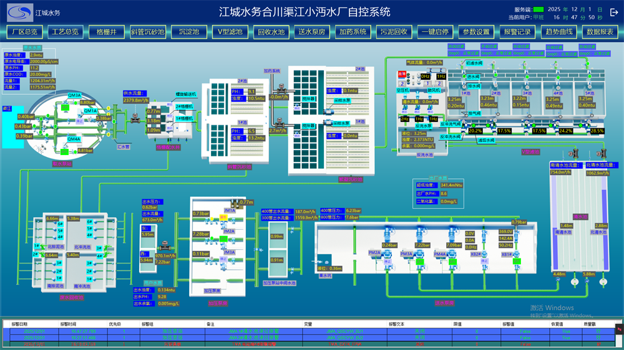The width and height of the screenshot is (624, 350).
Task: Select the alarm row timed 16:47:27.789
Action: [x=308, y=331]
